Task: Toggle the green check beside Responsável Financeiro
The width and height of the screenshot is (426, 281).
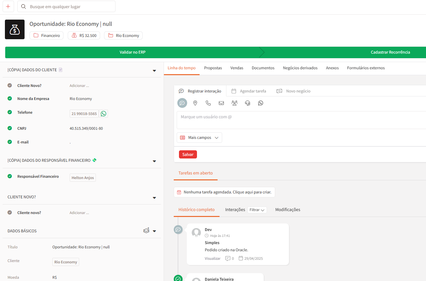Action: [x=10, y=176]
